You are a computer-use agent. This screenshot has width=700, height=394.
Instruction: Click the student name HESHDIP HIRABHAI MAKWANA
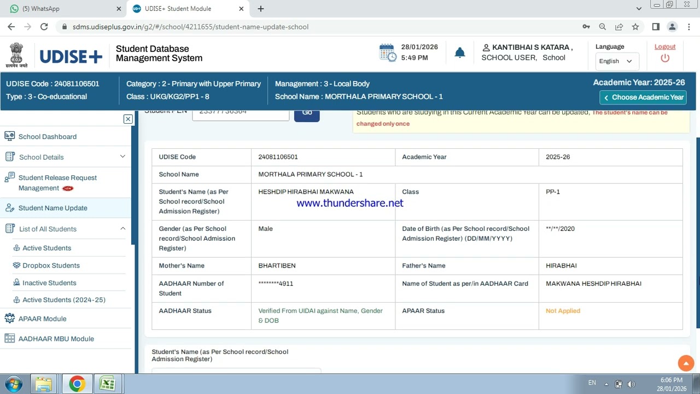(x=306, y=192)
